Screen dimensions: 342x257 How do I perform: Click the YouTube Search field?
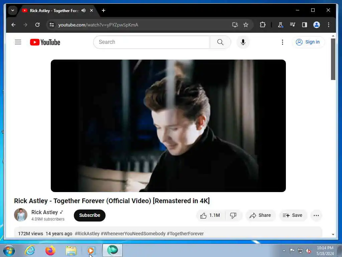point(152,42)
